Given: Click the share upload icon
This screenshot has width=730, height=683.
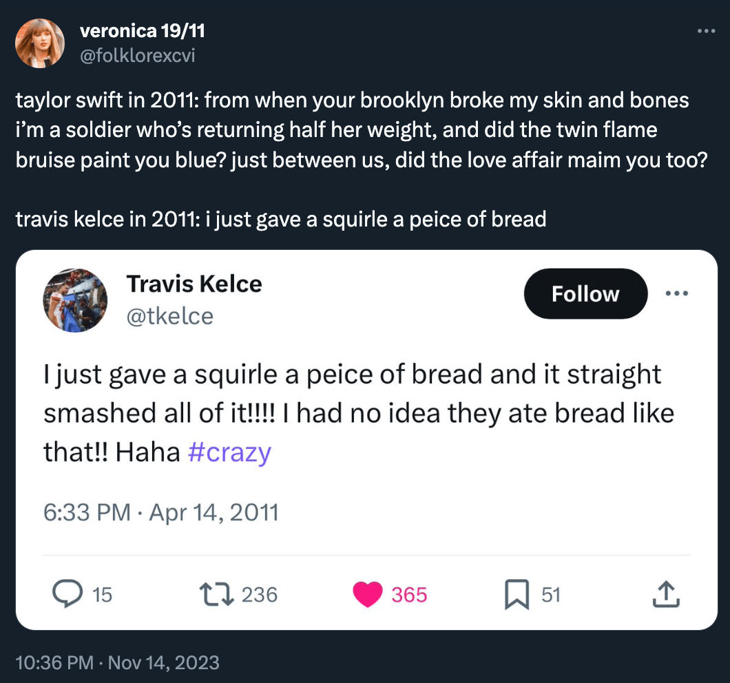Looking at the screenshot, I should pos(665,595).
